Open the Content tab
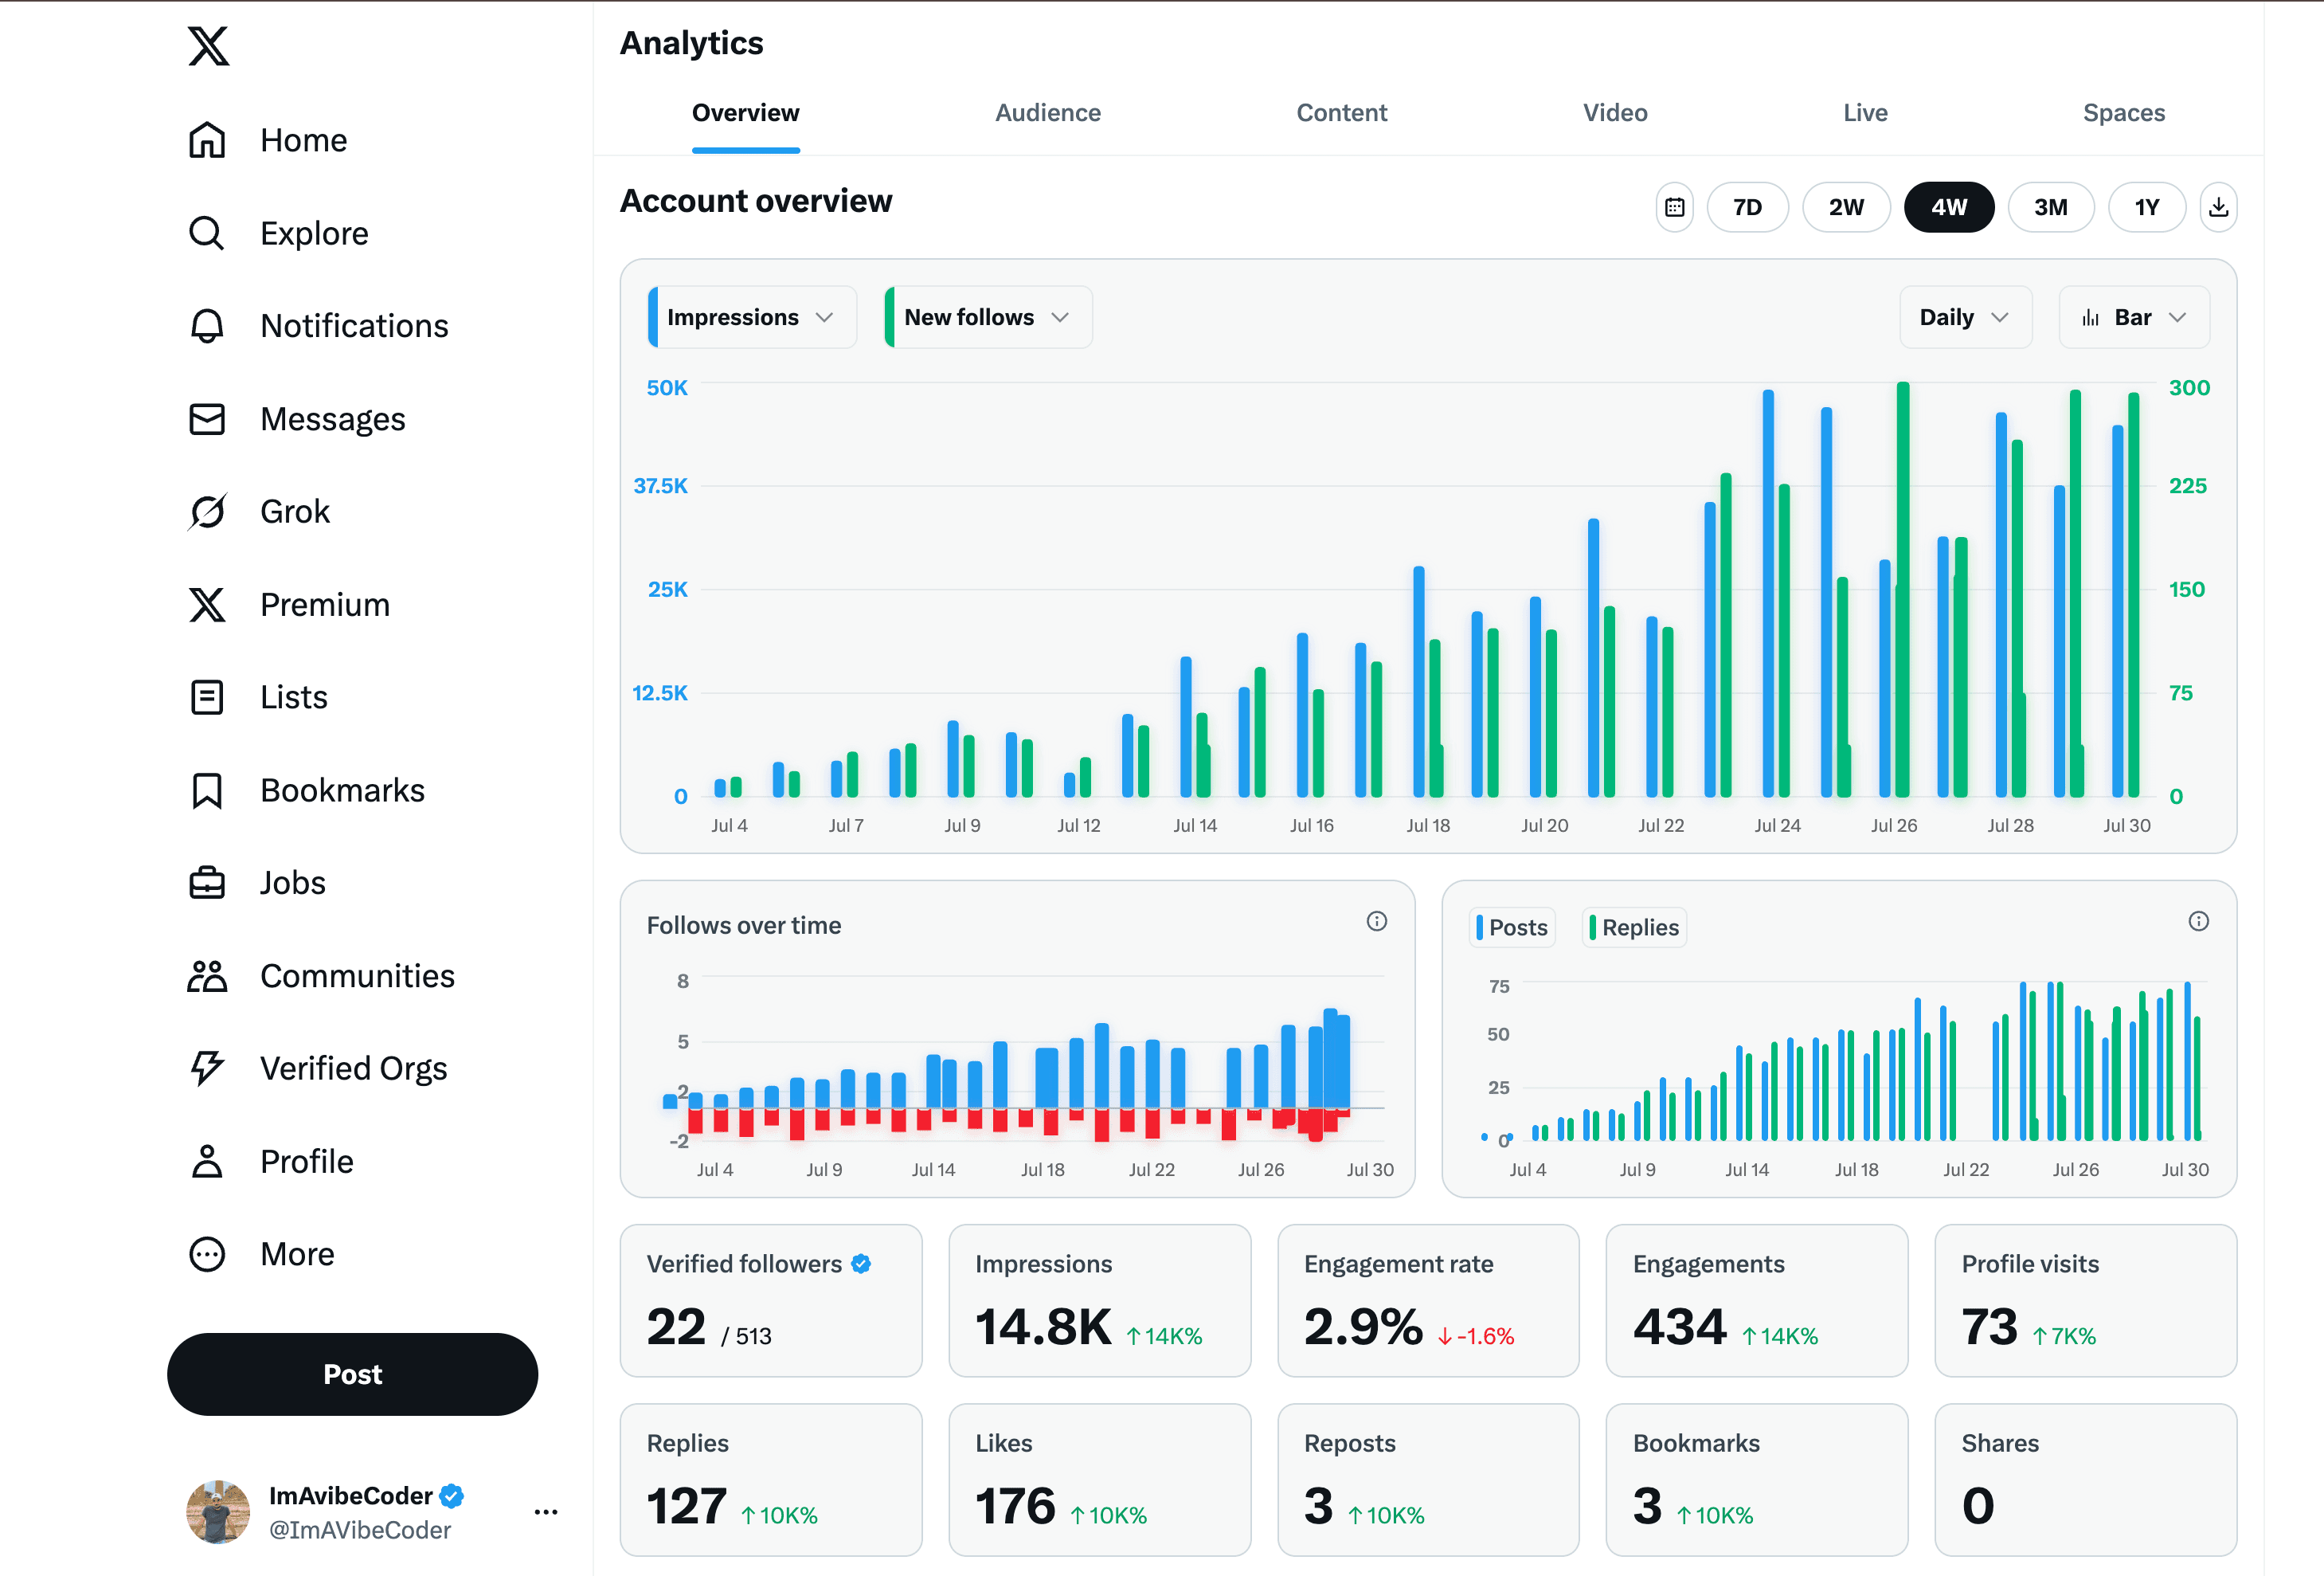The height and width of the screenshot is (1576, 2324). 1342,113
